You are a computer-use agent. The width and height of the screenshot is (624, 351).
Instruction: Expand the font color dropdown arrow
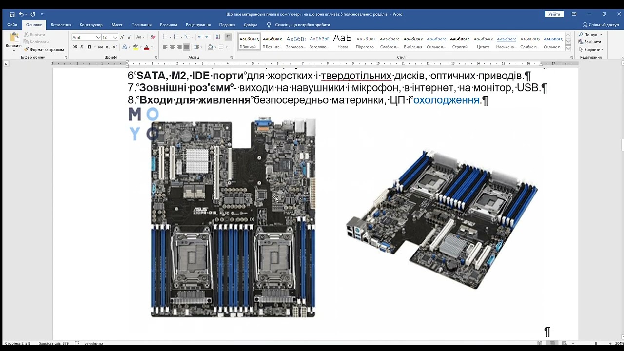pos(152,47)
